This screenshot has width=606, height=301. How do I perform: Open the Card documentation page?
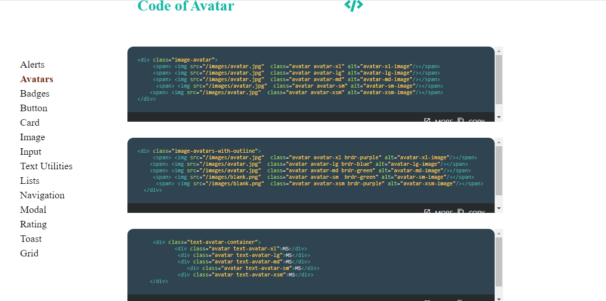tap(30, 123)
